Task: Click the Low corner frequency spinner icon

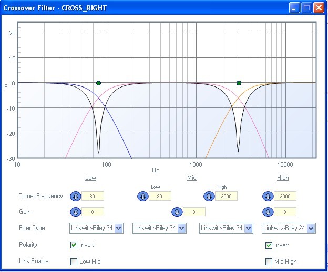Action: (x=75, y=197)
